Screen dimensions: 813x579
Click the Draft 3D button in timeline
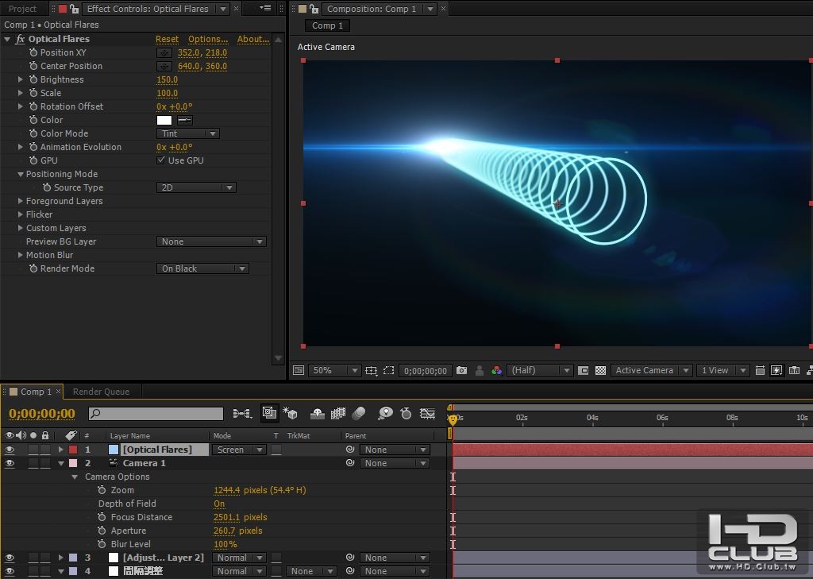[290, 414]
